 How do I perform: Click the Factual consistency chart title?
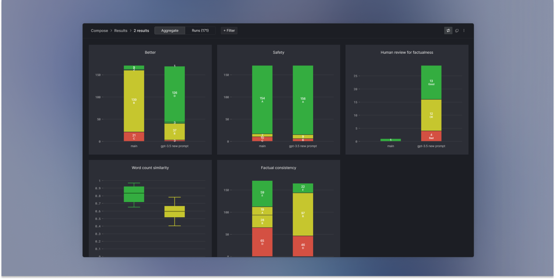coord(279,167)
